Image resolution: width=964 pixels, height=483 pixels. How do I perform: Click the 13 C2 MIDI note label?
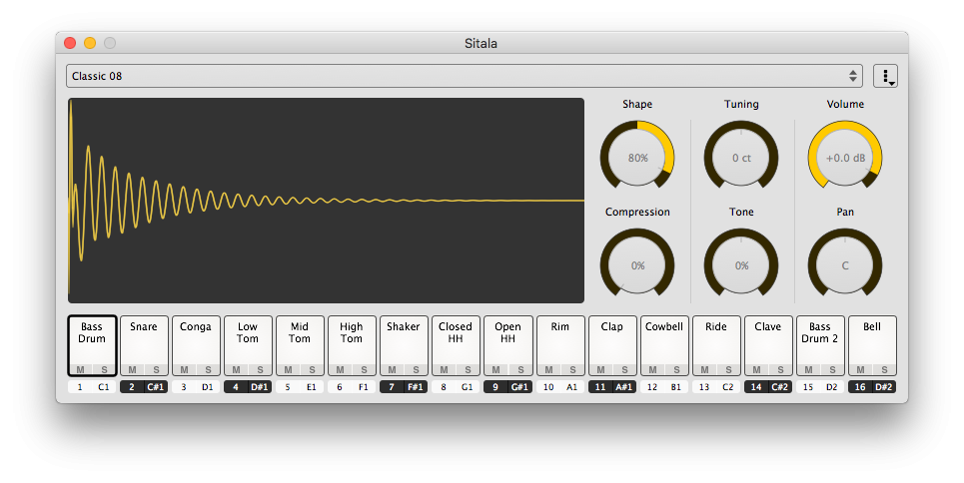(x=716, y=387)
